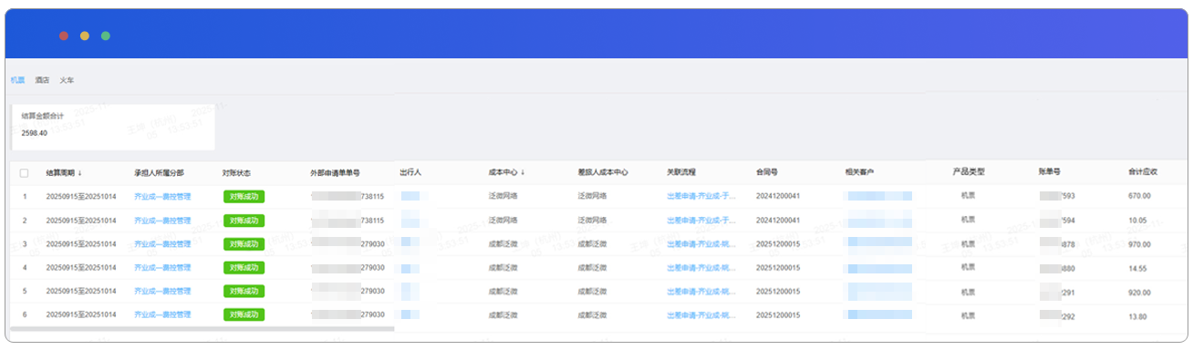Sort by the 结算周期 column arrow
1193x350 pixels.
pyautogui.click(x=79, y=172)
